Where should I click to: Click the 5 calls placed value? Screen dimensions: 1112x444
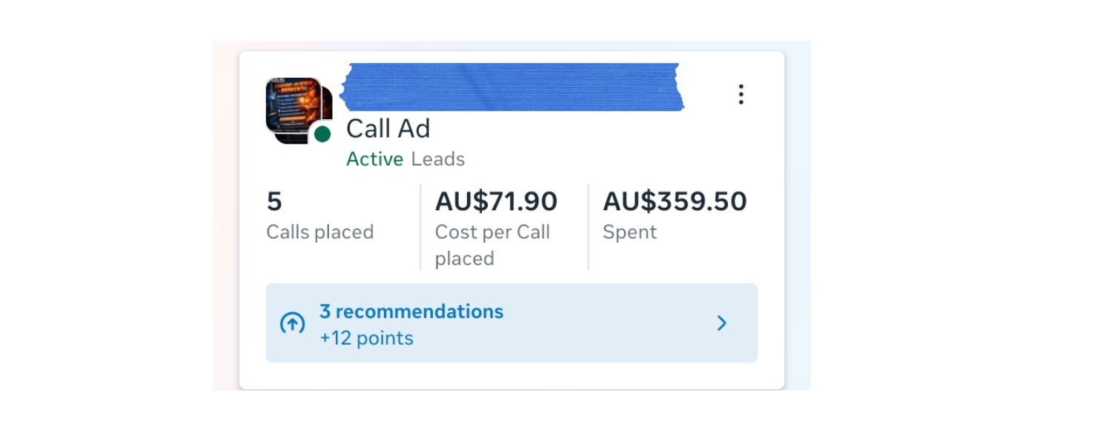(274, 201)
